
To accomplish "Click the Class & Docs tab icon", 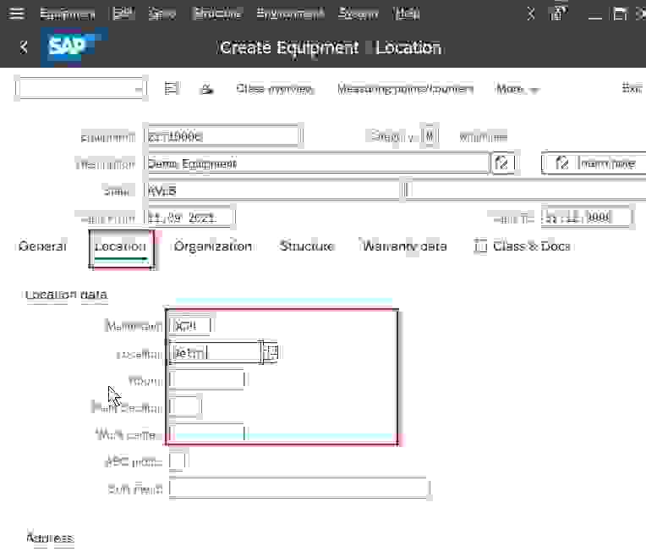I will [x=480, y=246].
